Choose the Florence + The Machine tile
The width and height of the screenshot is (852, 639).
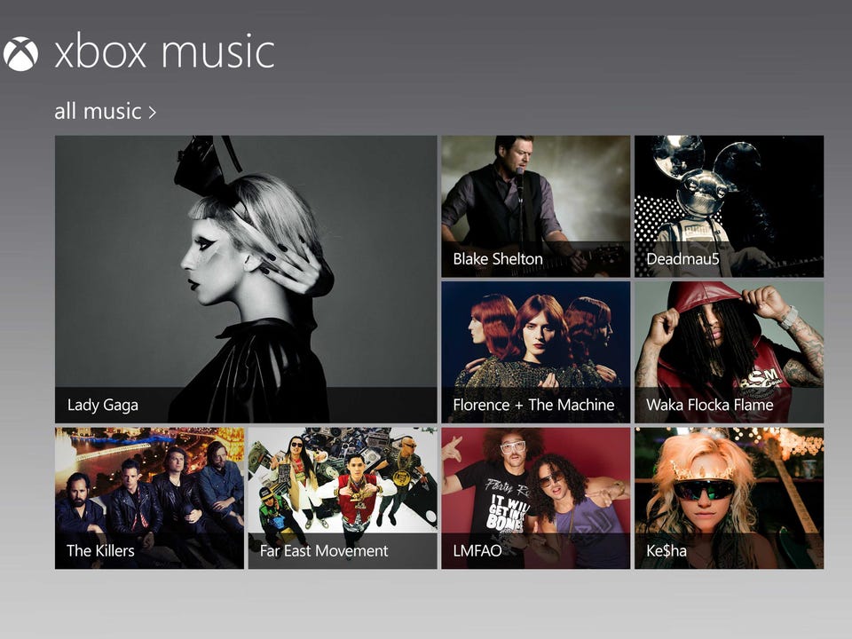coord(536,352)
